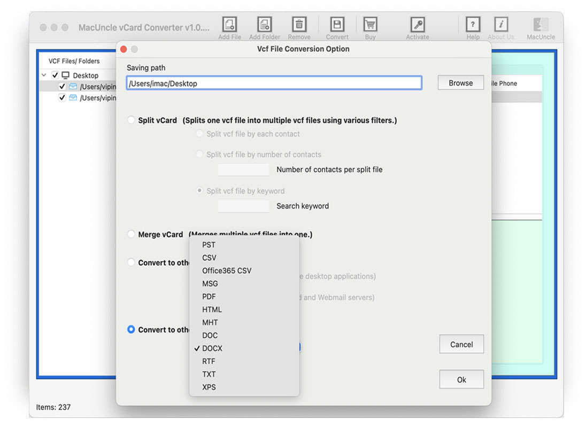The width and height of the screenshot is (586, 427).
Task: Click the MacUncle toolbar icon
Action: [x=540, y=24]
